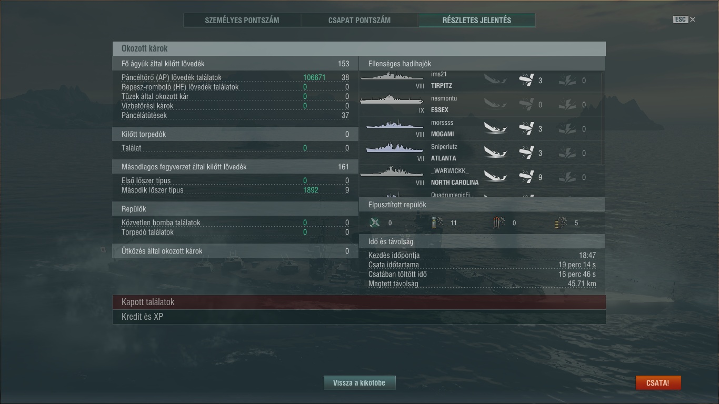
Task: Click the enemy ships list scrollbar
Action: [603, 118]
